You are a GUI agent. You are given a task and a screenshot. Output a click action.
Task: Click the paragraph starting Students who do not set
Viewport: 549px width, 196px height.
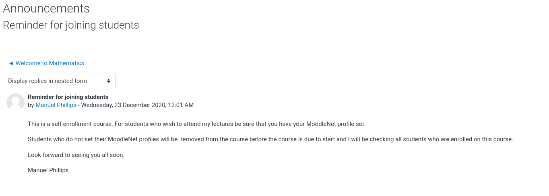click(270, 139)
